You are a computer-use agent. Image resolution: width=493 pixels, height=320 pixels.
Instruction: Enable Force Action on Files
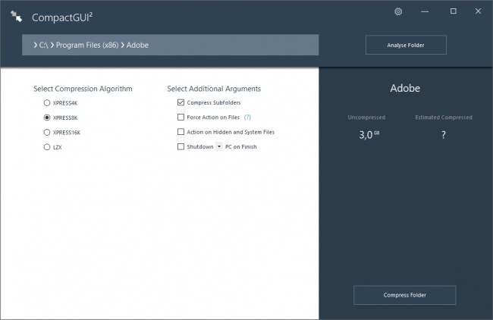click(181, 118)
